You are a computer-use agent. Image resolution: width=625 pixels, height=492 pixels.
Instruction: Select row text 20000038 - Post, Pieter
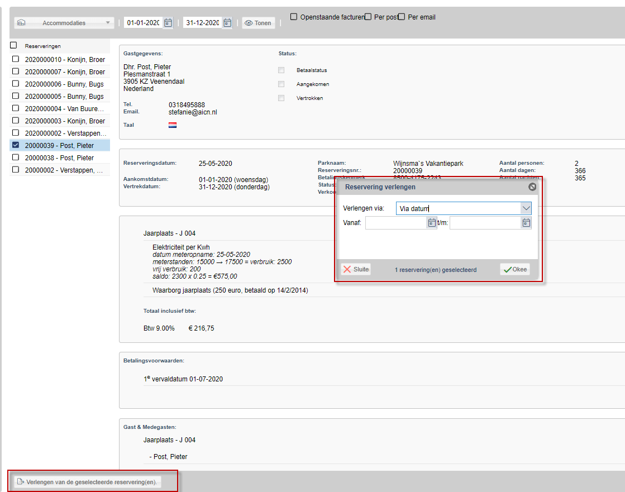tap(59, 158)
